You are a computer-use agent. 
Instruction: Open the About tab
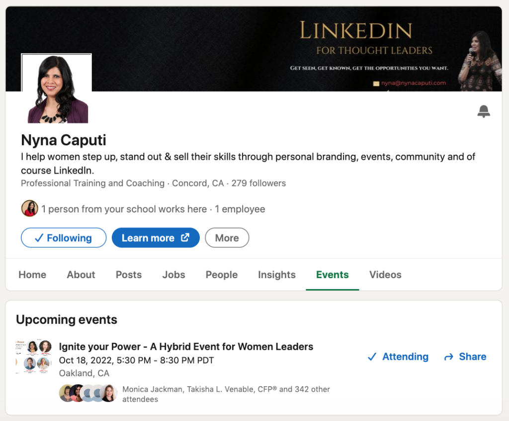[81, 275]
